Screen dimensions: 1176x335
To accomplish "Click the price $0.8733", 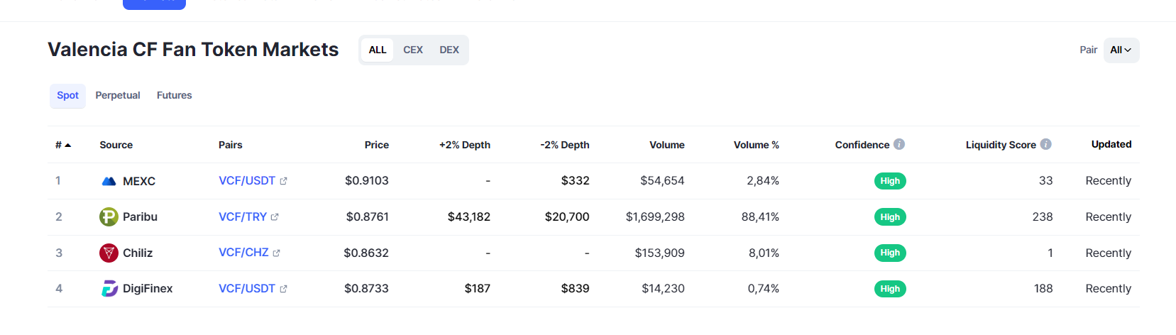I will pyautogui.click(x=366, y=289).
